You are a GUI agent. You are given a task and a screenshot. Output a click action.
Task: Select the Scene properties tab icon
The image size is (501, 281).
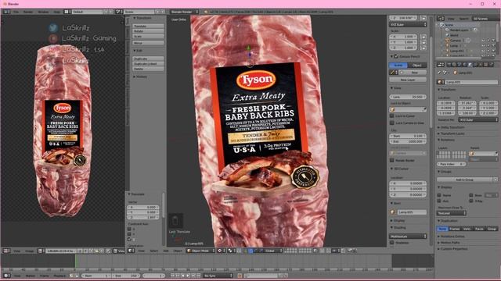click(460, 65)
